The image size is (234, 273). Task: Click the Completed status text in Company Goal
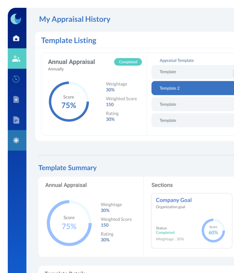tap(165, 232)
